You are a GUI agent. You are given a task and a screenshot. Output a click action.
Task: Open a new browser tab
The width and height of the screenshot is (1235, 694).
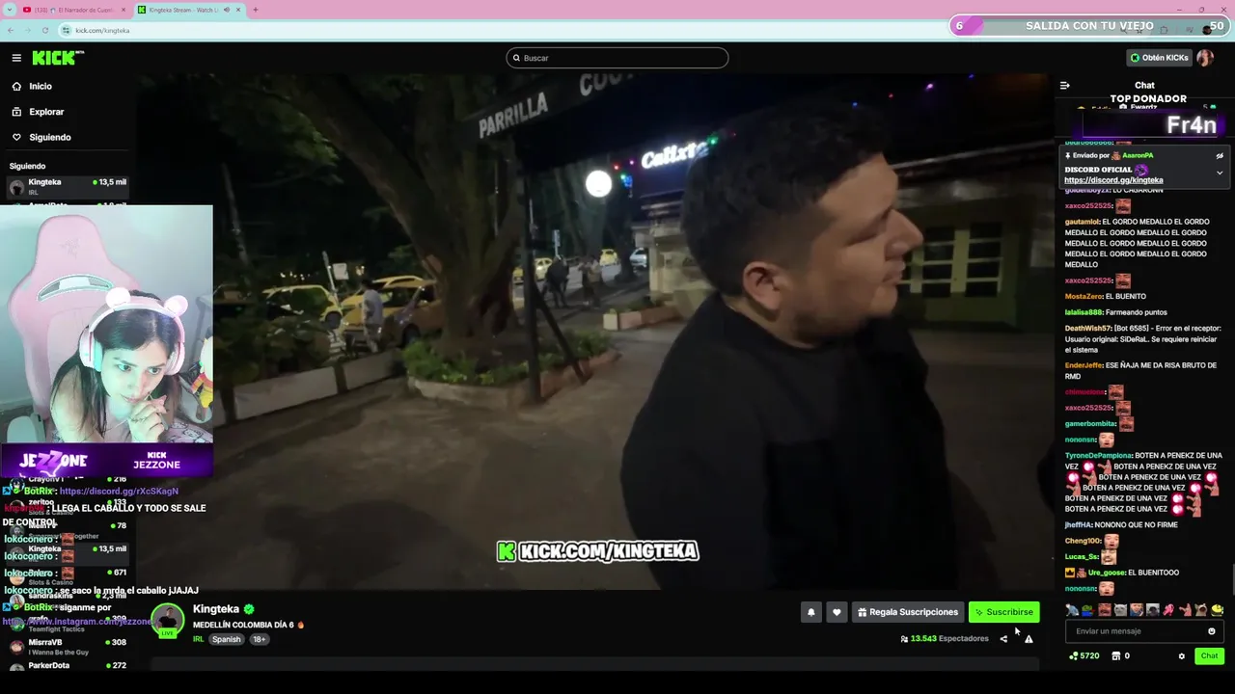[x=256, y=10]
